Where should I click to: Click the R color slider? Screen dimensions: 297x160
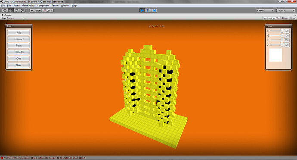[x=276, y=31]
